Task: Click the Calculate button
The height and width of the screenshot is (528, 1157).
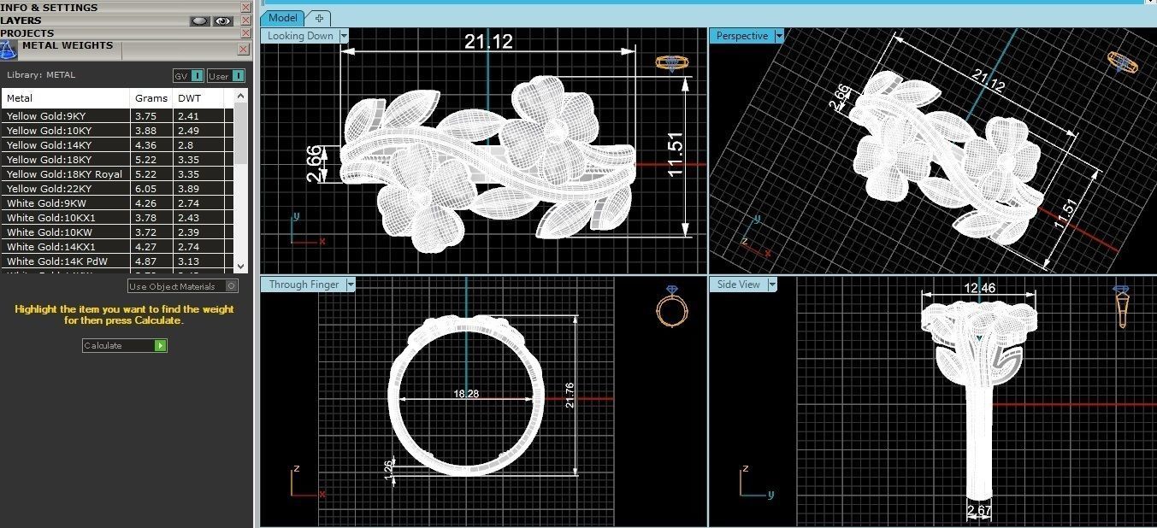Action: pyautogui.click(x=125, y=345)
